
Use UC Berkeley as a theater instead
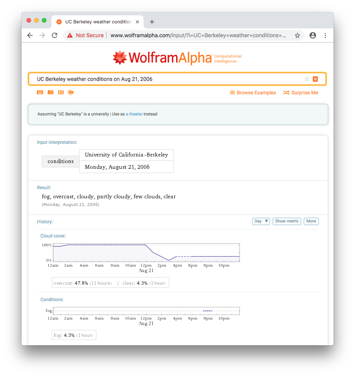coord(134,114)
